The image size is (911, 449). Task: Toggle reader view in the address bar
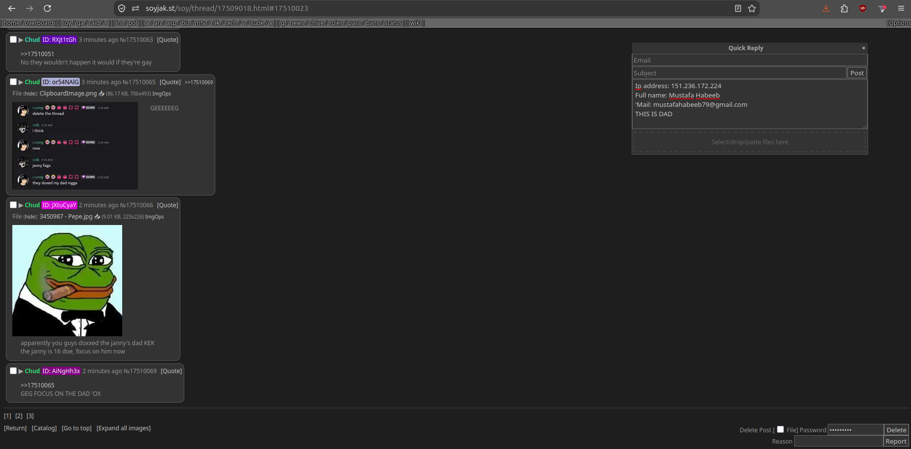tap(738, 8)
